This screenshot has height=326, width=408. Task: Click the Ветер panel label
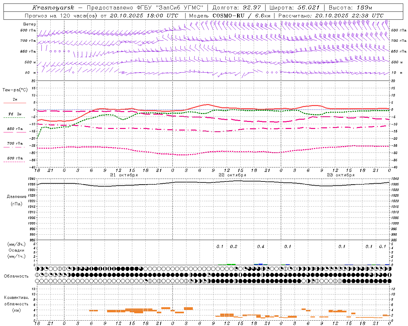tap(30, 24)
